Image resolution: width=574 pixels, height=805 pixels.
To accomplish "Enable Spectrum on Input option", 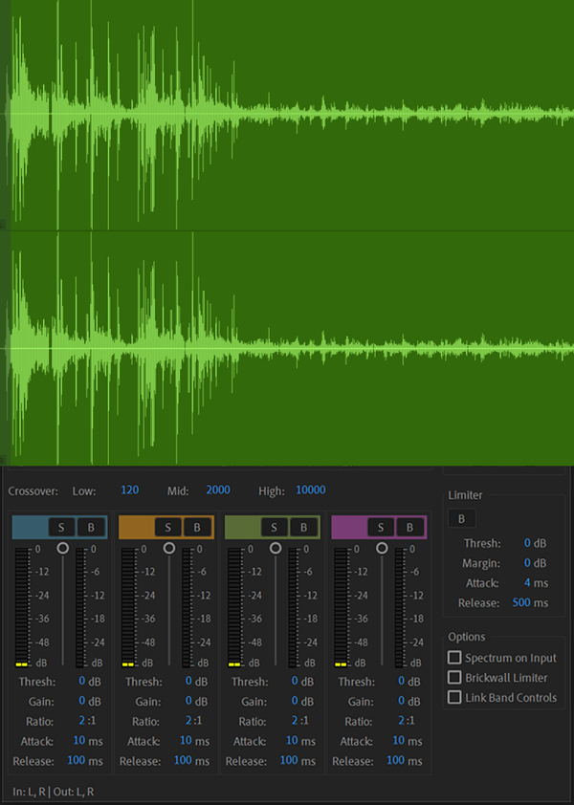I will click(x=454, y=658).
